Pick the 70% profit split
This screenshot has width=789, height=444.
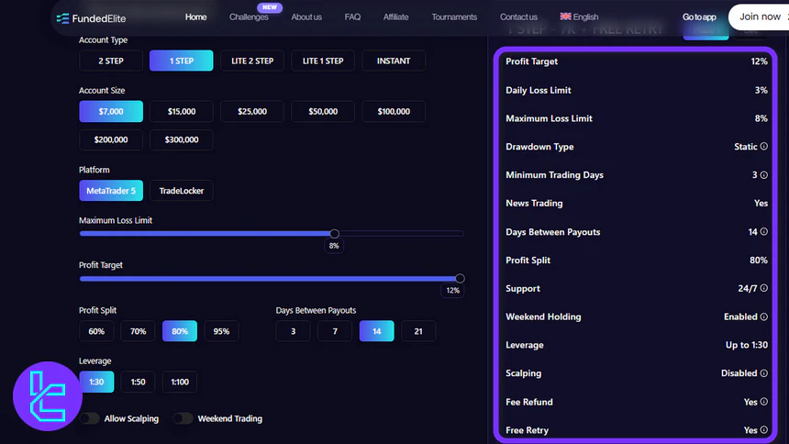coord(138,331)
